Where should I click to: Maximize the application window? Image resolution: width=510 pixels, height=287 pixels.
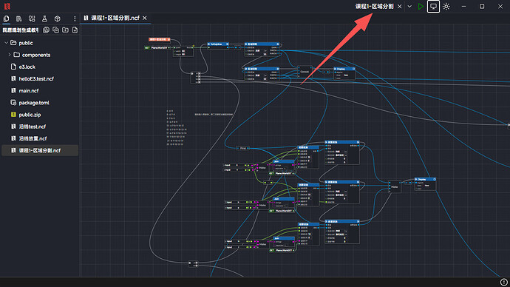482,6
